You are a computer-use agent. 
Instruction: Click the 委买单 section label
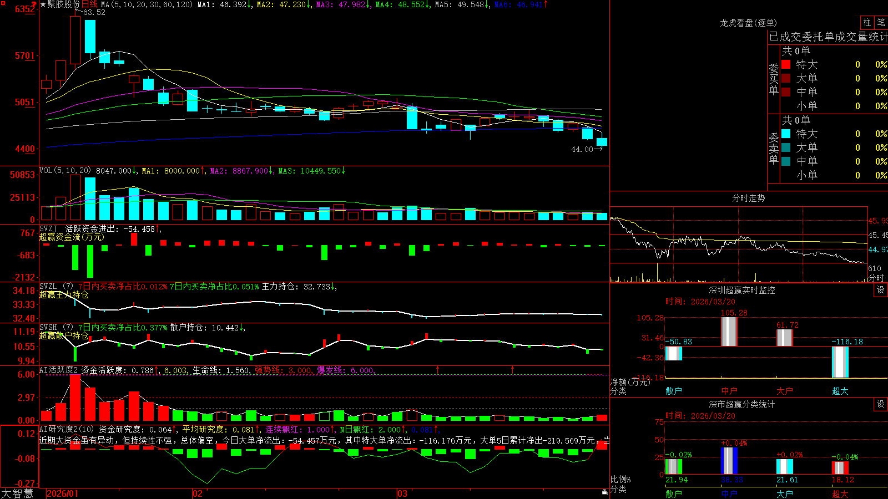[774, 79]
